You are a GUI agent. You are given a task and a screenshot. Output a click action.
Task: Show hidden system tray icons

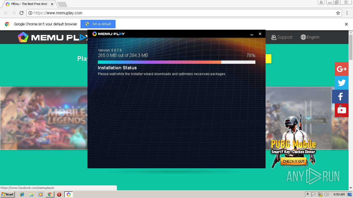tap(307, 194)
